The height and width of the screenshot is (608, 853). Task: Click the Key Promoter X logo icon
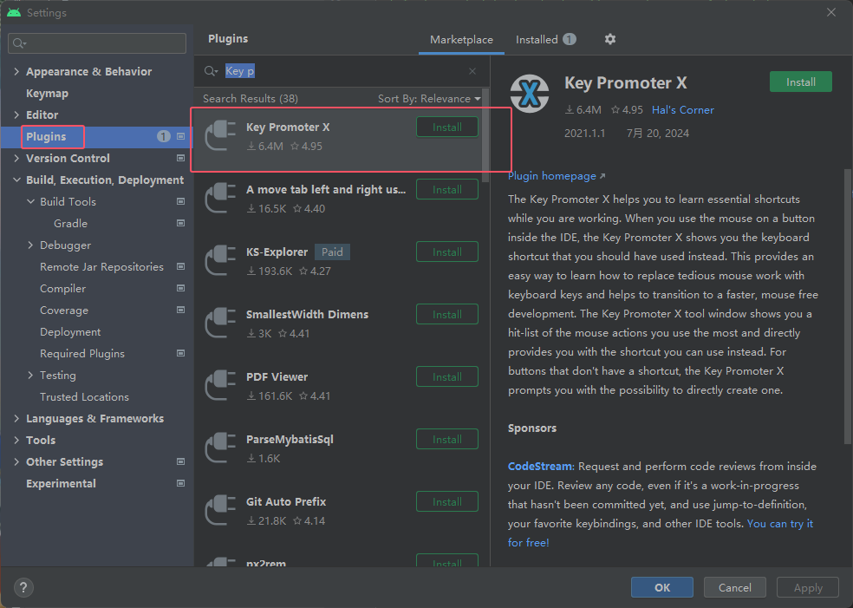point(530,94)
